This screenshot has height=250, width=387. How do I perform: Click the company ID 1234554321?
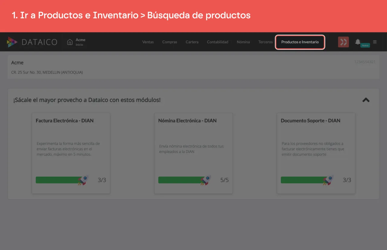tap(365, 62)
